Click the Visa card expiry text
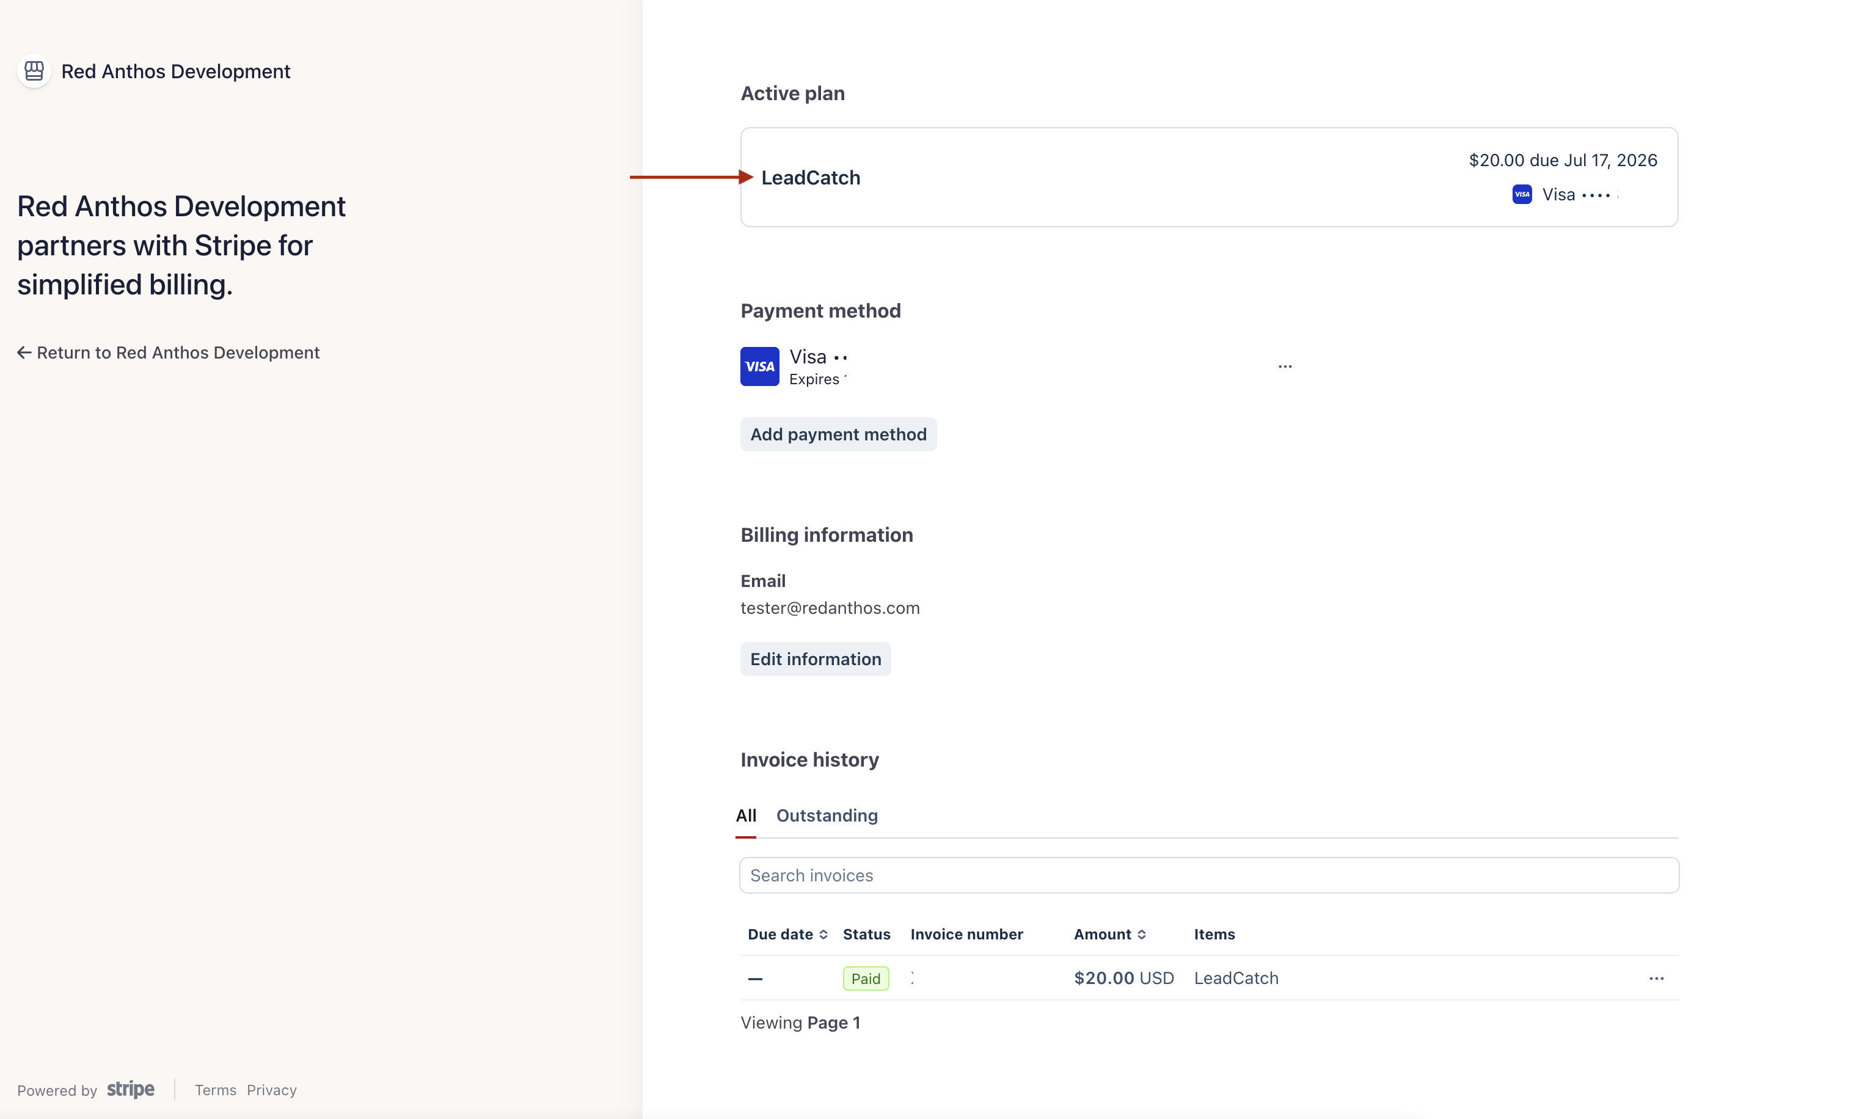1862x1119 pixels. click(817, 379)
